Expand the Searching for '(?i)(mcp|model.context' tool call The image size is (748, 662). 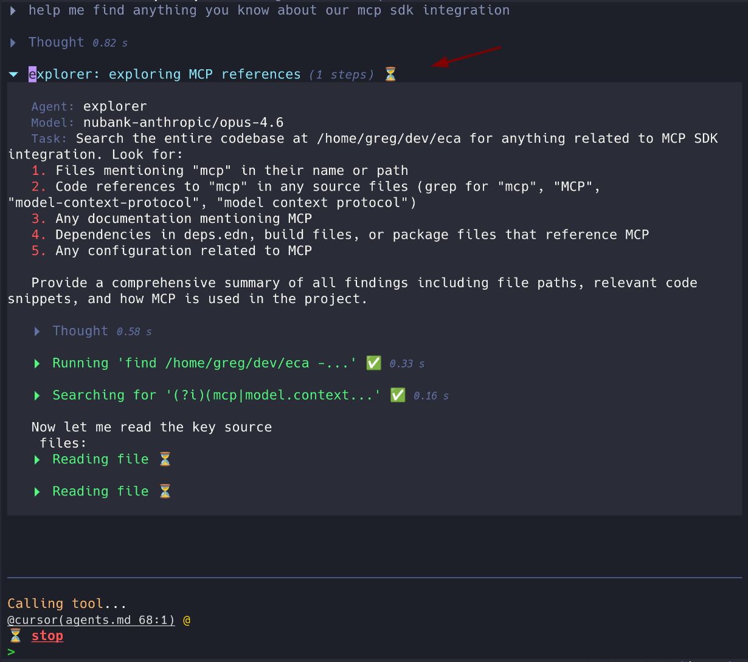click(x=38, y=396)
